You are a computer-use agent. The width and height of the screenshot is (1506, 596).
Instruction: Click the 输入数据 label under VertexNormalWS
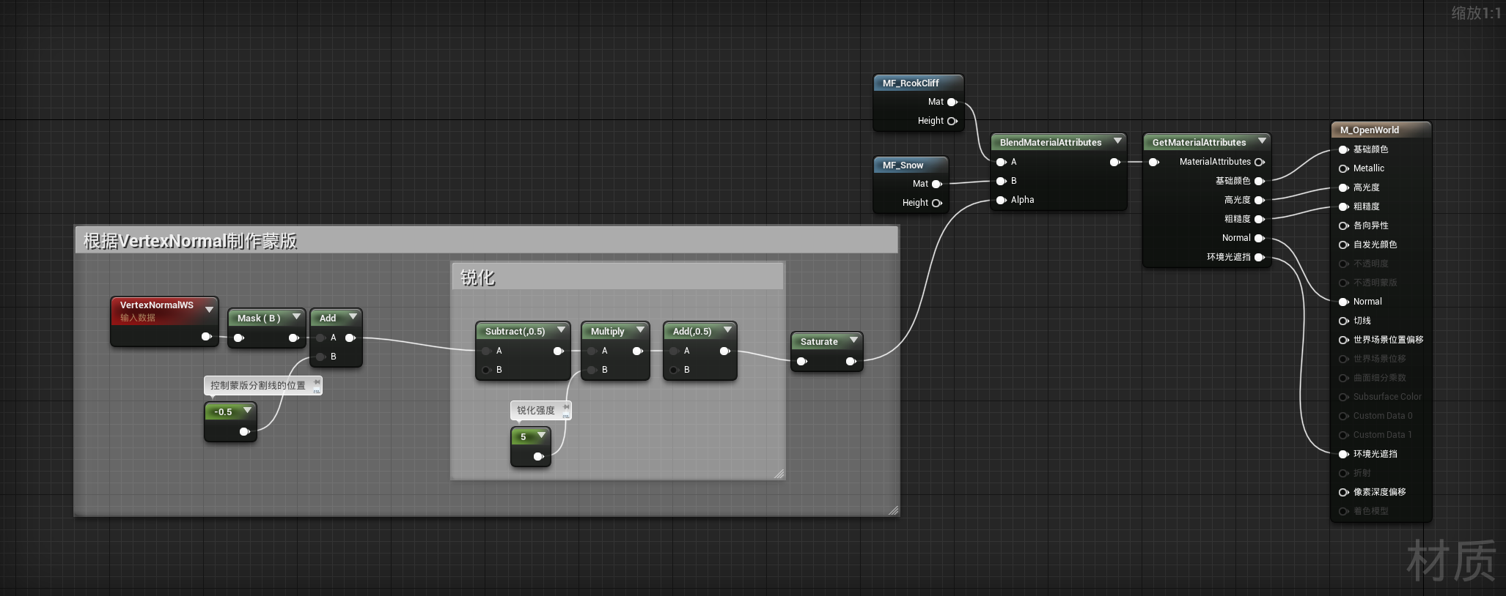pos(138,318)
